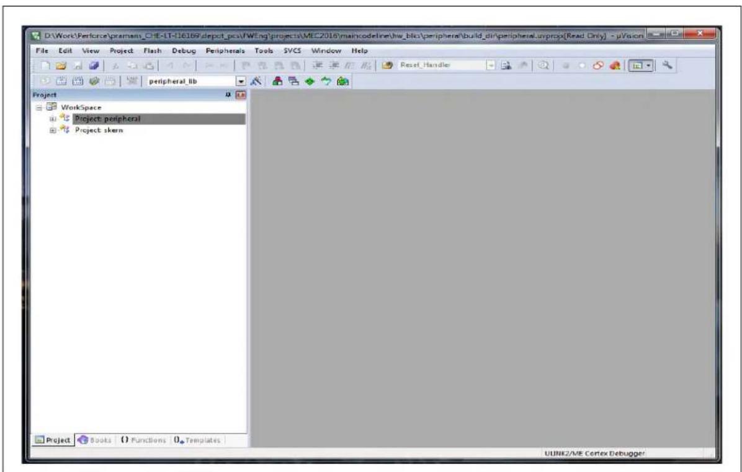Open the Project menu
Screen dimensions: 742x472
(122, 51)
